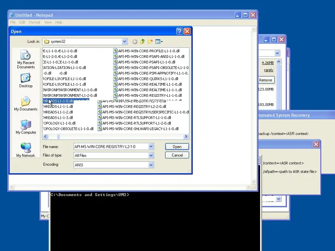Open Notepad View menu
335x251 pixels.
tap(48, 22)
